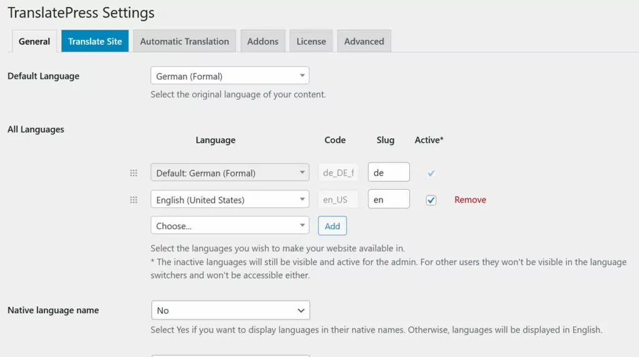Click the 'TranslatePress Settings' page title
Viewport: 639px width, 357px height.
click(81, 12)
